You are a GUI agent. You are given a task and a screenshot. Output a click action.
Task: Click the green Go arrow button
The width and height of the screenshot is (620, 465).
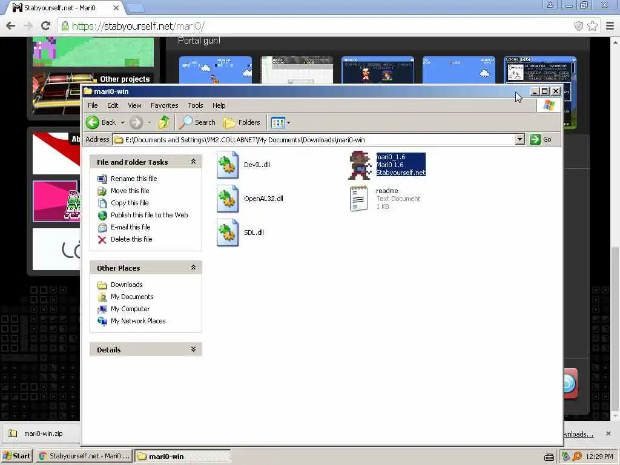coord(535,139)
